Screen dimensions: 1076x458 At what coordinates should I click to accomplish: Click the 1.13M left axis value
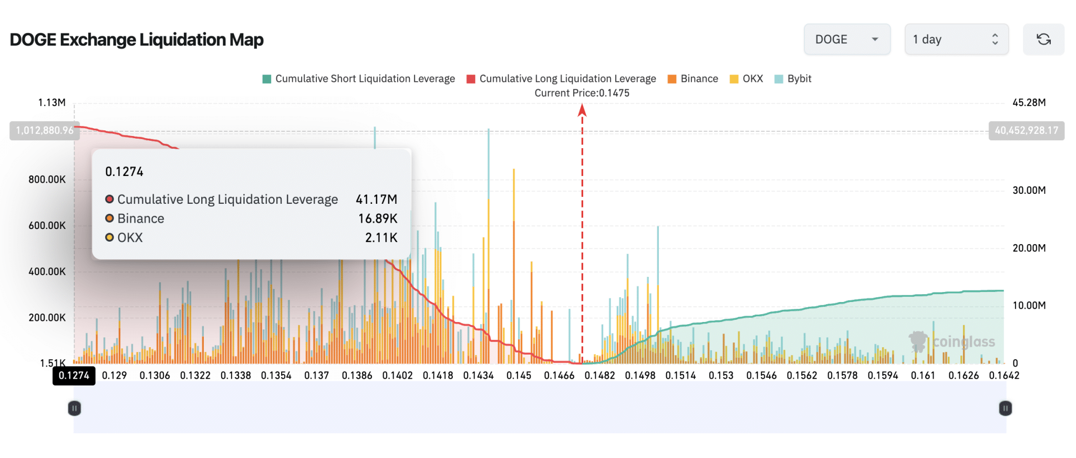coord(52,102)
